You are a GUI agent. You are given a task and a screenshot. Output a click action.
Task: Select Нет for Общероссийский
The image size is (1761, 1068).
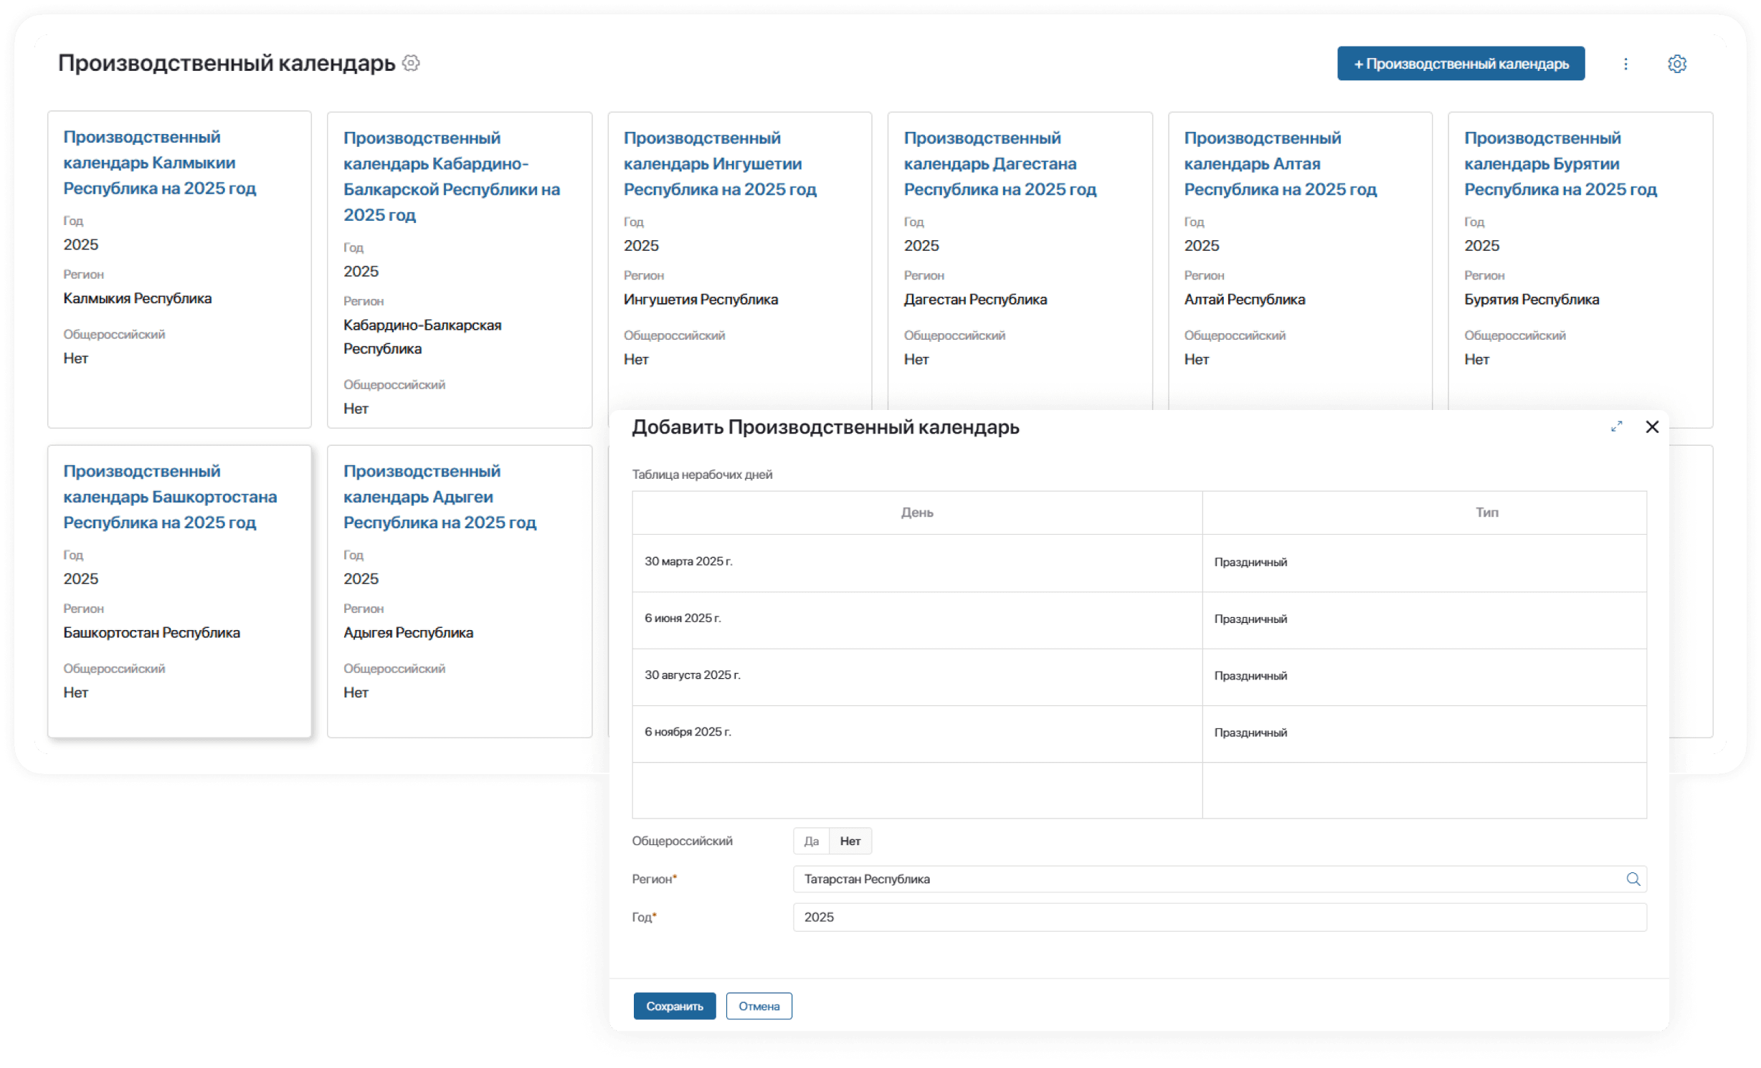tap(850, 841)
